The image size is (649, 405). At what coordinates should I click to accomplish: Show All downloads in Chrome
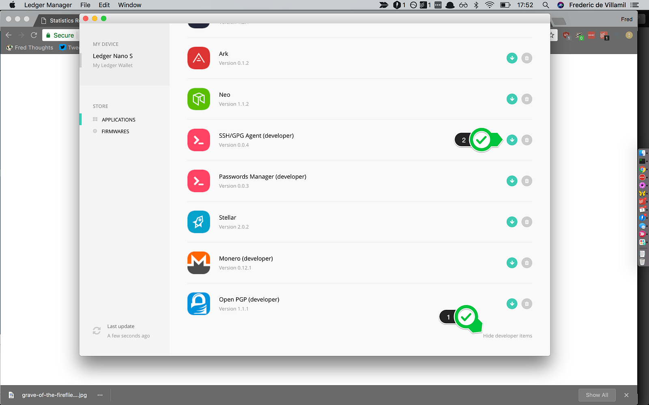coord(597,395)
